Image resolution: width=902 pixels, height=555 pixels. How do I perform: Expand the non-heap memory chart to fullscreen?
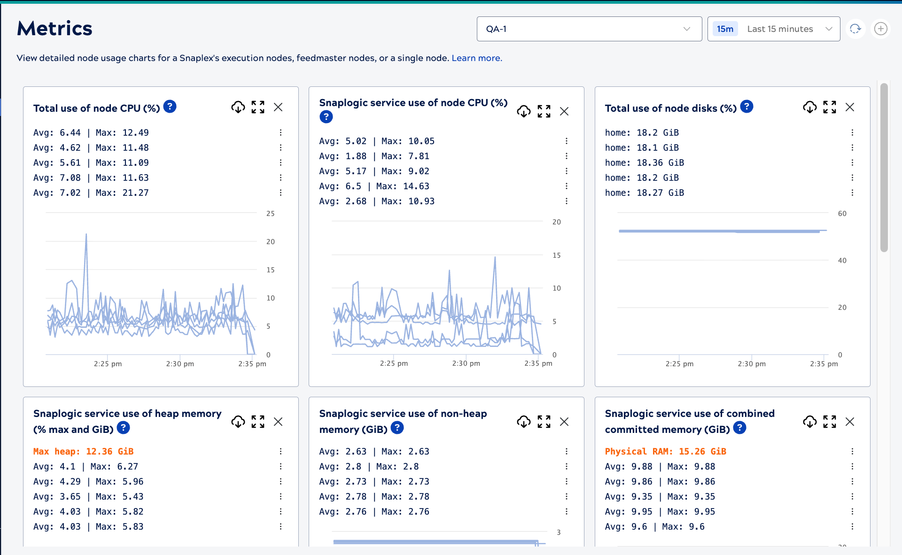(x=544, y=422)
